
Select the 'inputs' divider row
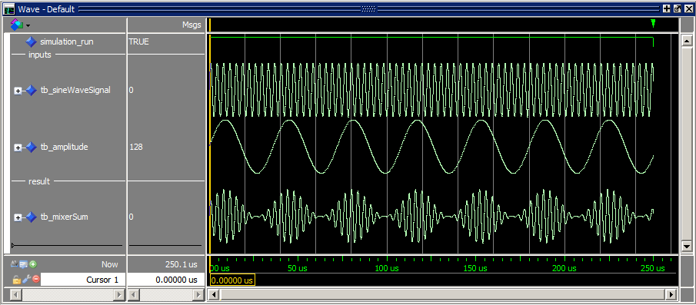pos(68,55)
